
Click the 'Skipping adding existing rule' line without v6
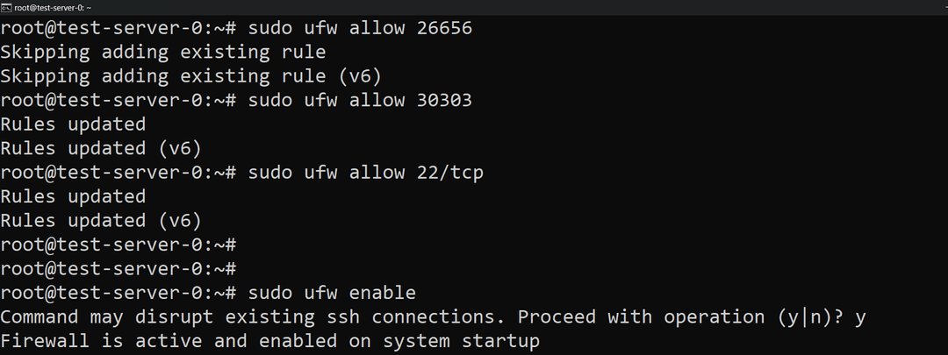point(162,52)
